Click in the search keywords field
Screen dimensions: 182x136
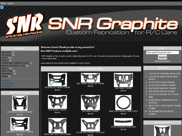tap(162, 53)
